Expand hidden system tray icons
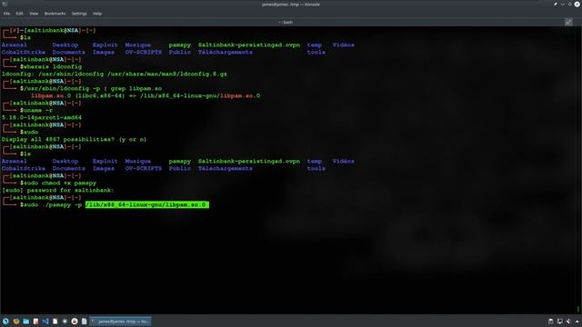The image size is (582, 327). (577, 322)
